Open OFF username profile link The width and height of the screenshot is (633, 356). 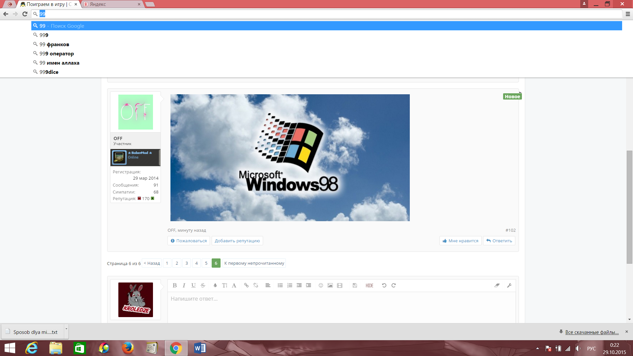[x=118, y=138]
